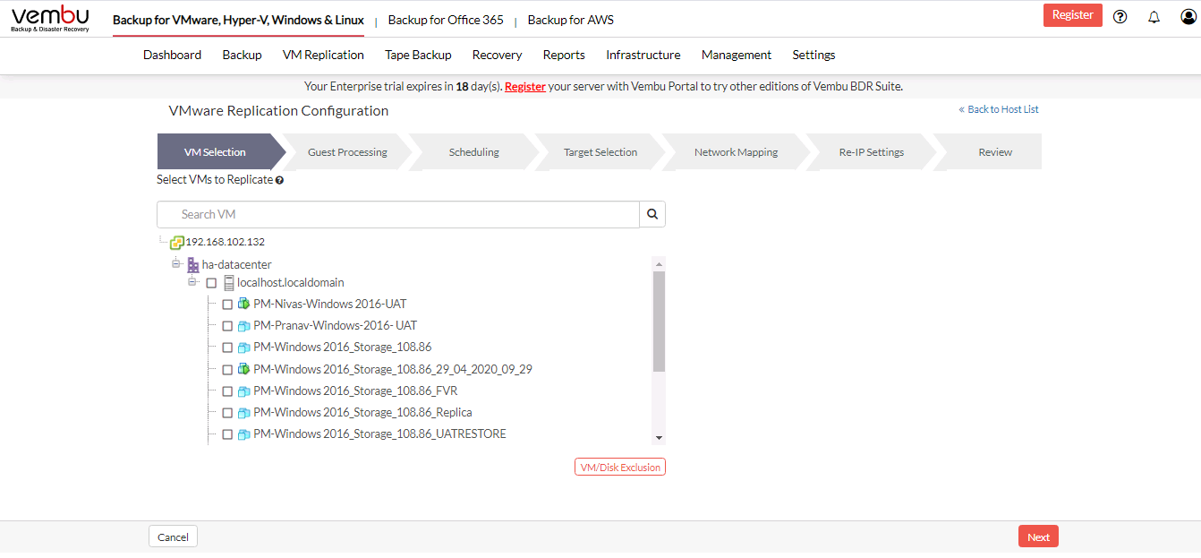The image size is (1201, 558).
Task: Click the Vembu logo
Action: pyautogui.click(x=50, y=19)
